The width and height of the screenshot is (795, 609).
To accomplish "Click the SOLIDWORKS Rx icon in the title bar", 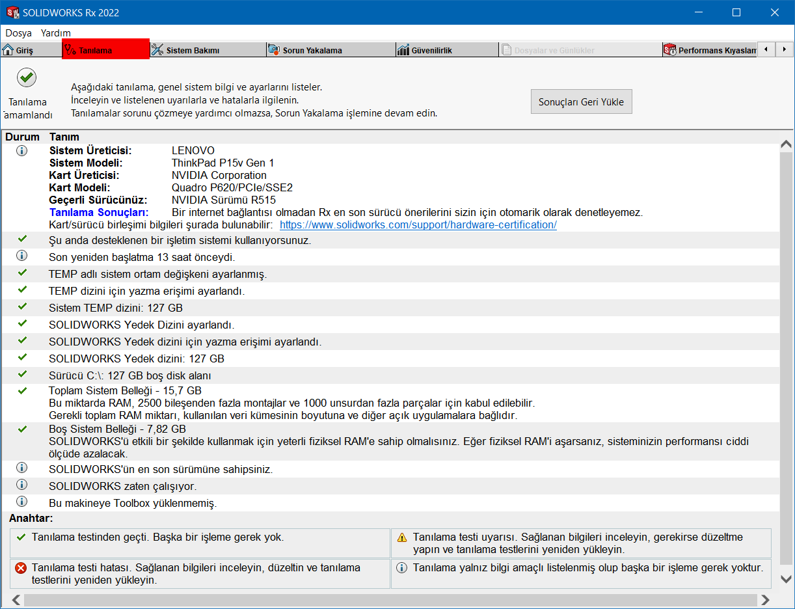I will (x=12, y=12).
